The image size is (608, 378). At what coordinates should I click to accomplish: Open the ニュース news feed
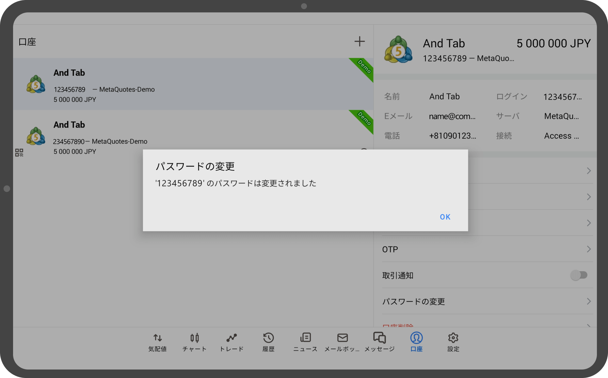click(x=305, y=342)
